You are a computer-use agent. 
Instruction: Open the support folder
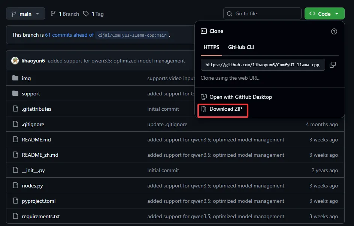click(x=31, y=94)
